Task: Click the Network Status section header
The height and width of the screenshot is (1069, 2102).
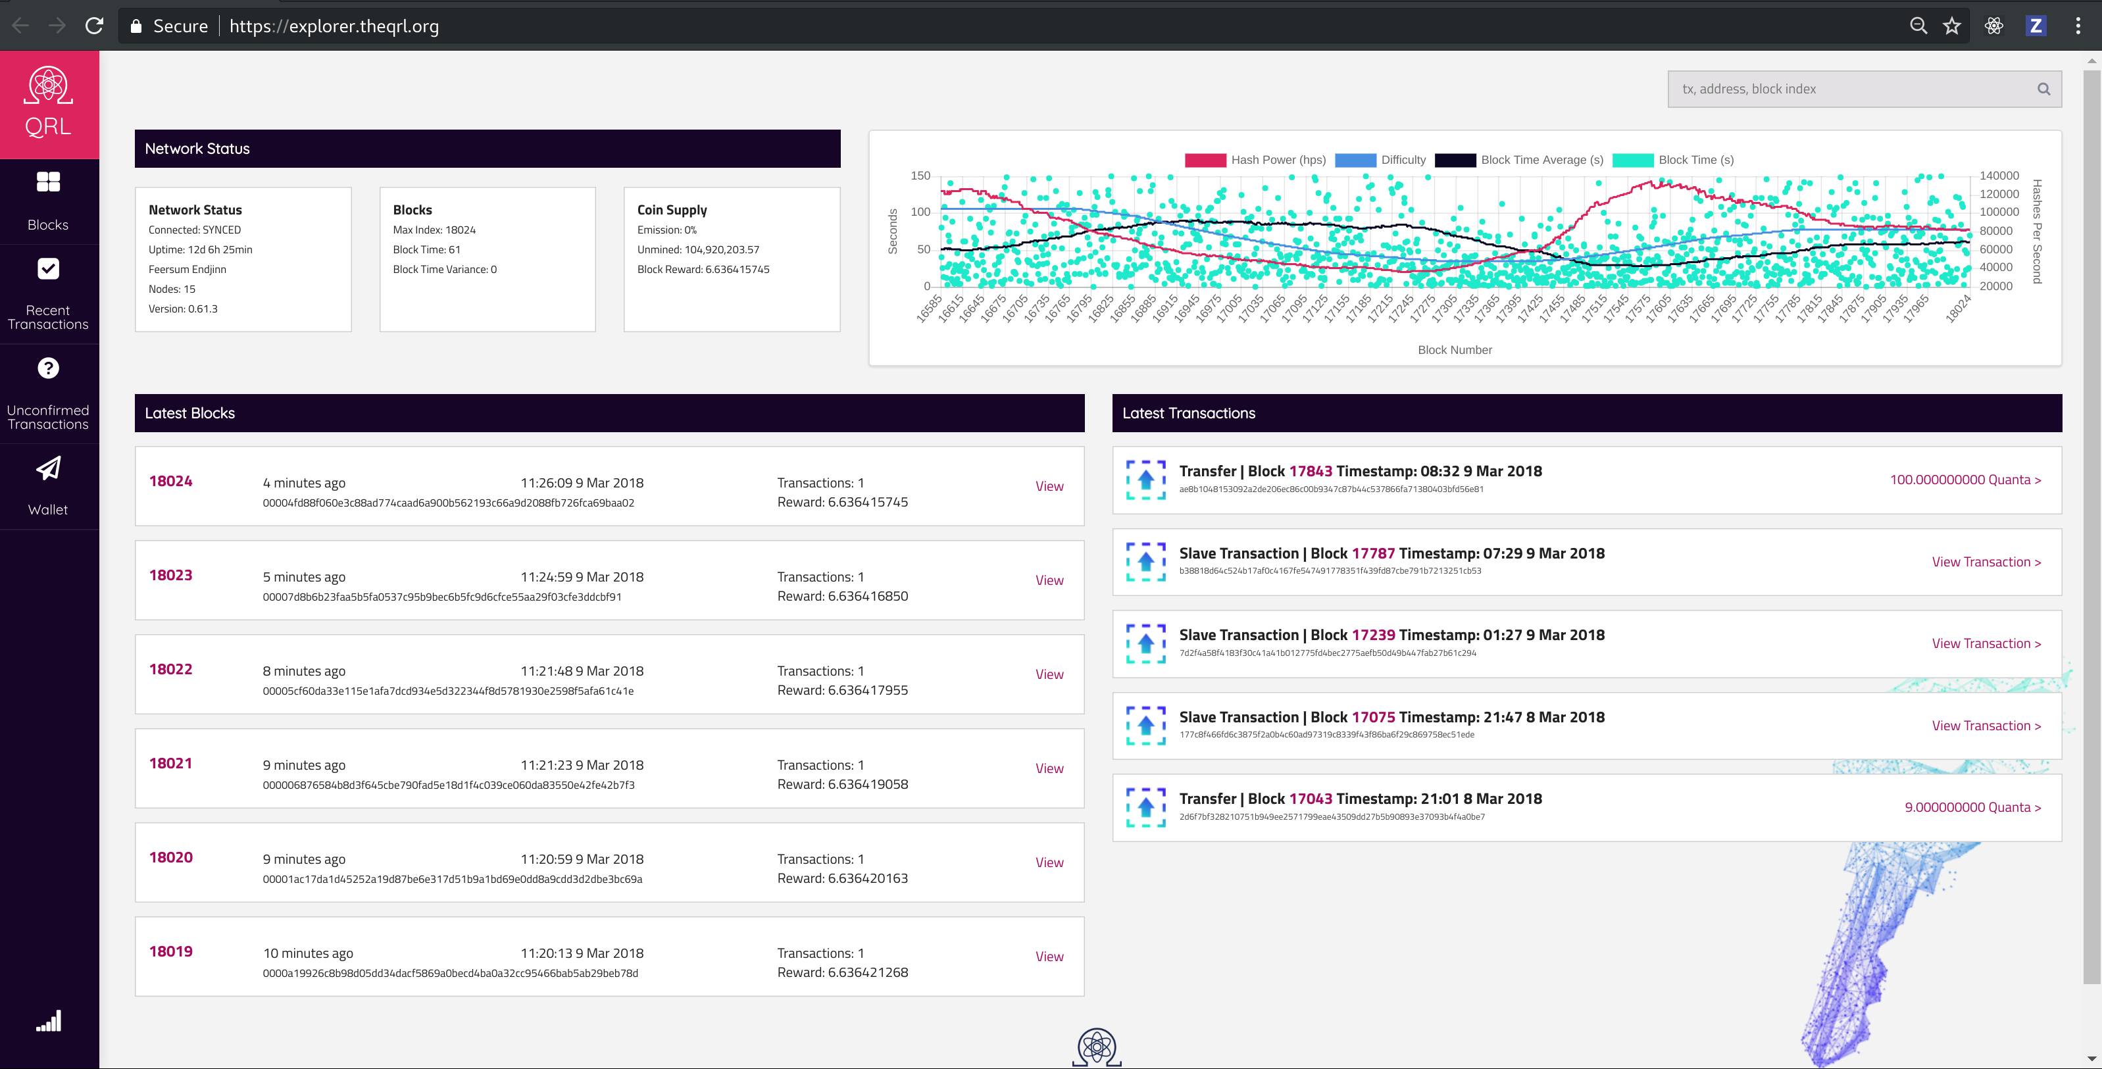Action: [487, 149]
